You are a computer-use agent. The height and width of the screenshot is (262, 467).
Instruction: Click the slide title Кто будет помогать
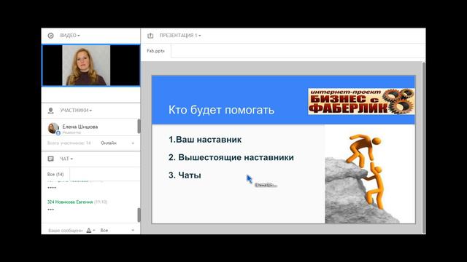[221, 110]
